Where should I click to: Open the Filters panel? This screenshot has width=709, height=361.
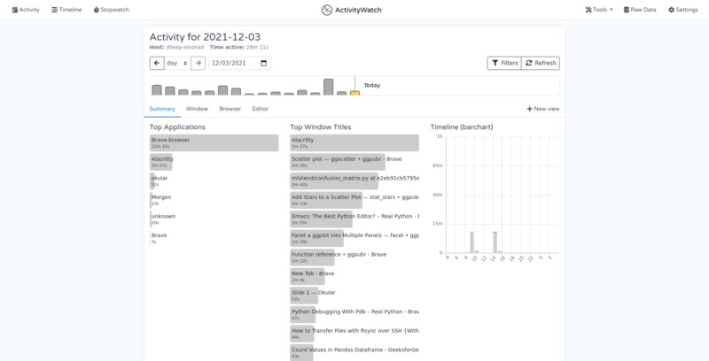[x=504, y=63]
